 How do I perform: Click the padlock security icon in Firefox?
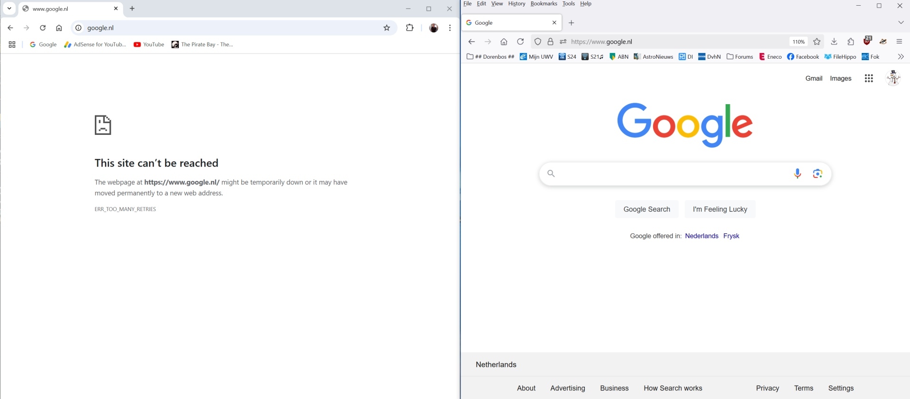[550, 42]
